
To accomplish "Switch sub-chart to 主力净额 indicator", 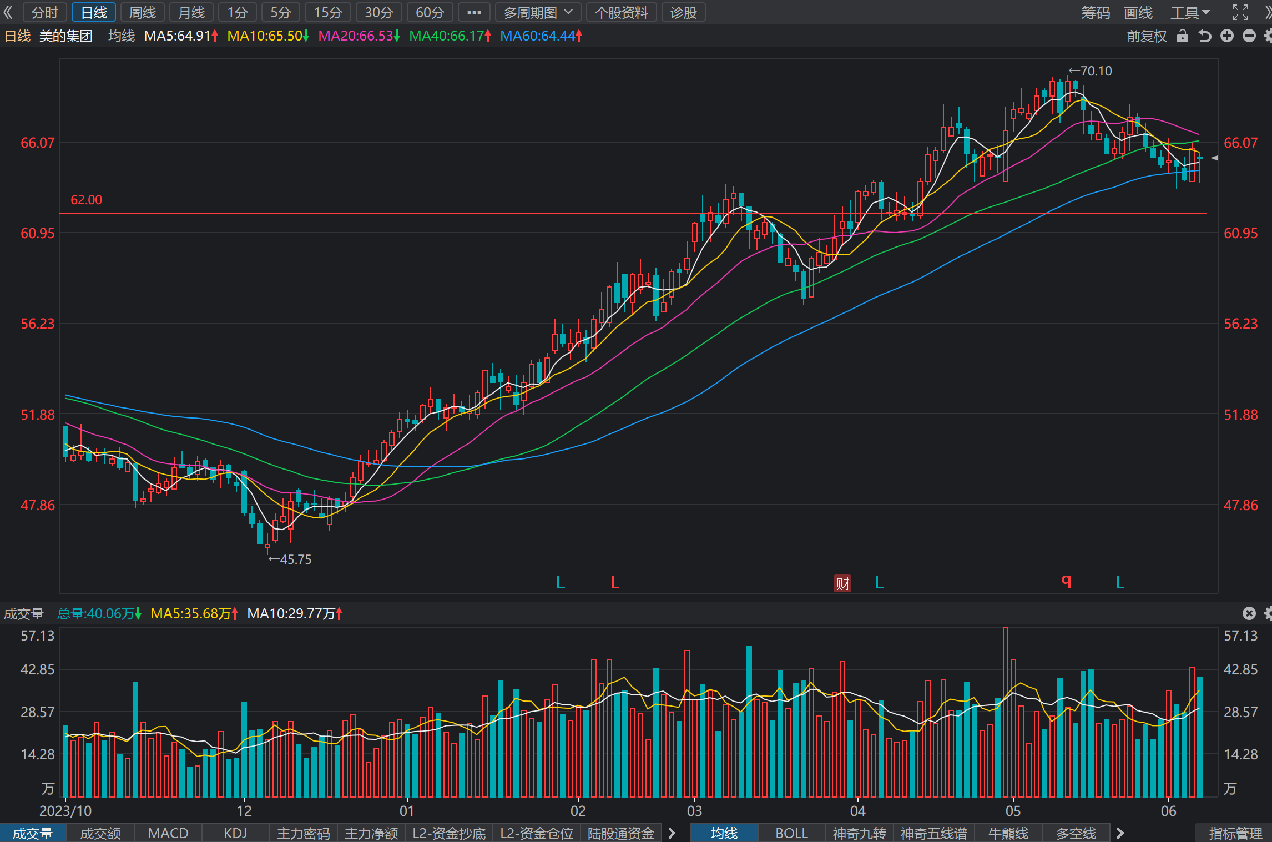I will (371, 833).
